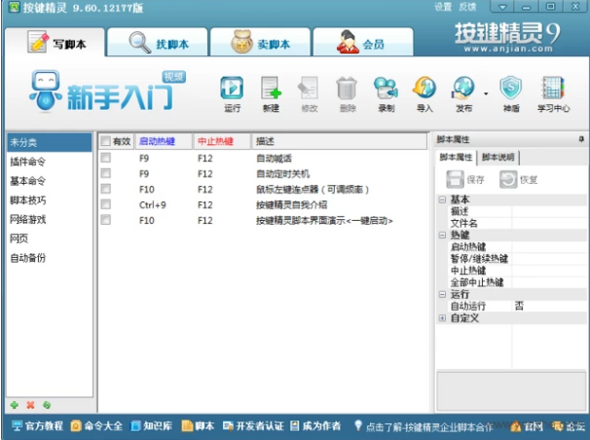Click the 发布 (Publish) icon

coord(463,94)
